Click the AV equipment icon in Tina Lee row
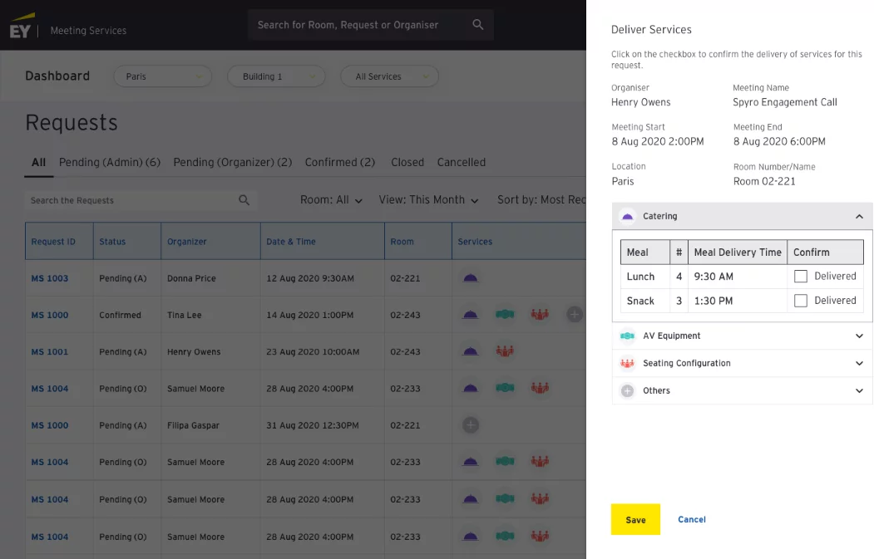874x559 pixels. [x=504, y=315]
